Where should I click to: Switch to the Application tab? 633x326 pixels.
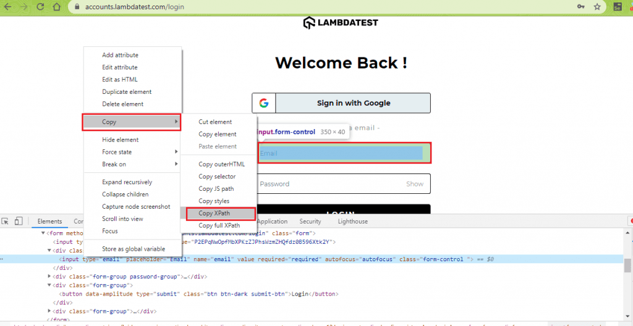(272, 221)
